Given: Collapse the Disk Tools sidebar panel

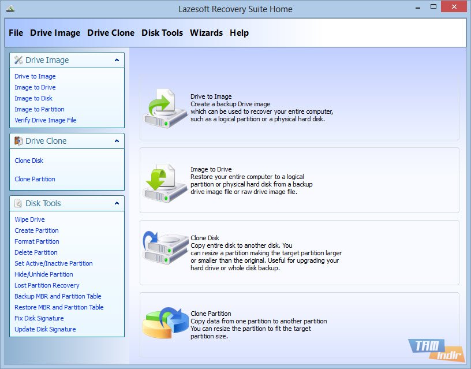Looking at the screenshot, I should [118, 203].
